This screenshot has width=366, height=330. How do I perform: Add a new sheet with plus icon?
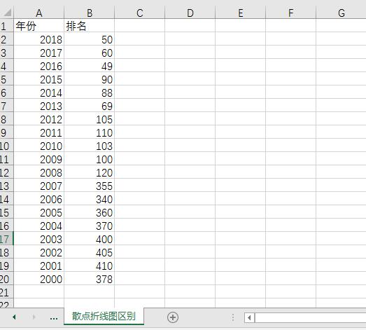[173, 317]
